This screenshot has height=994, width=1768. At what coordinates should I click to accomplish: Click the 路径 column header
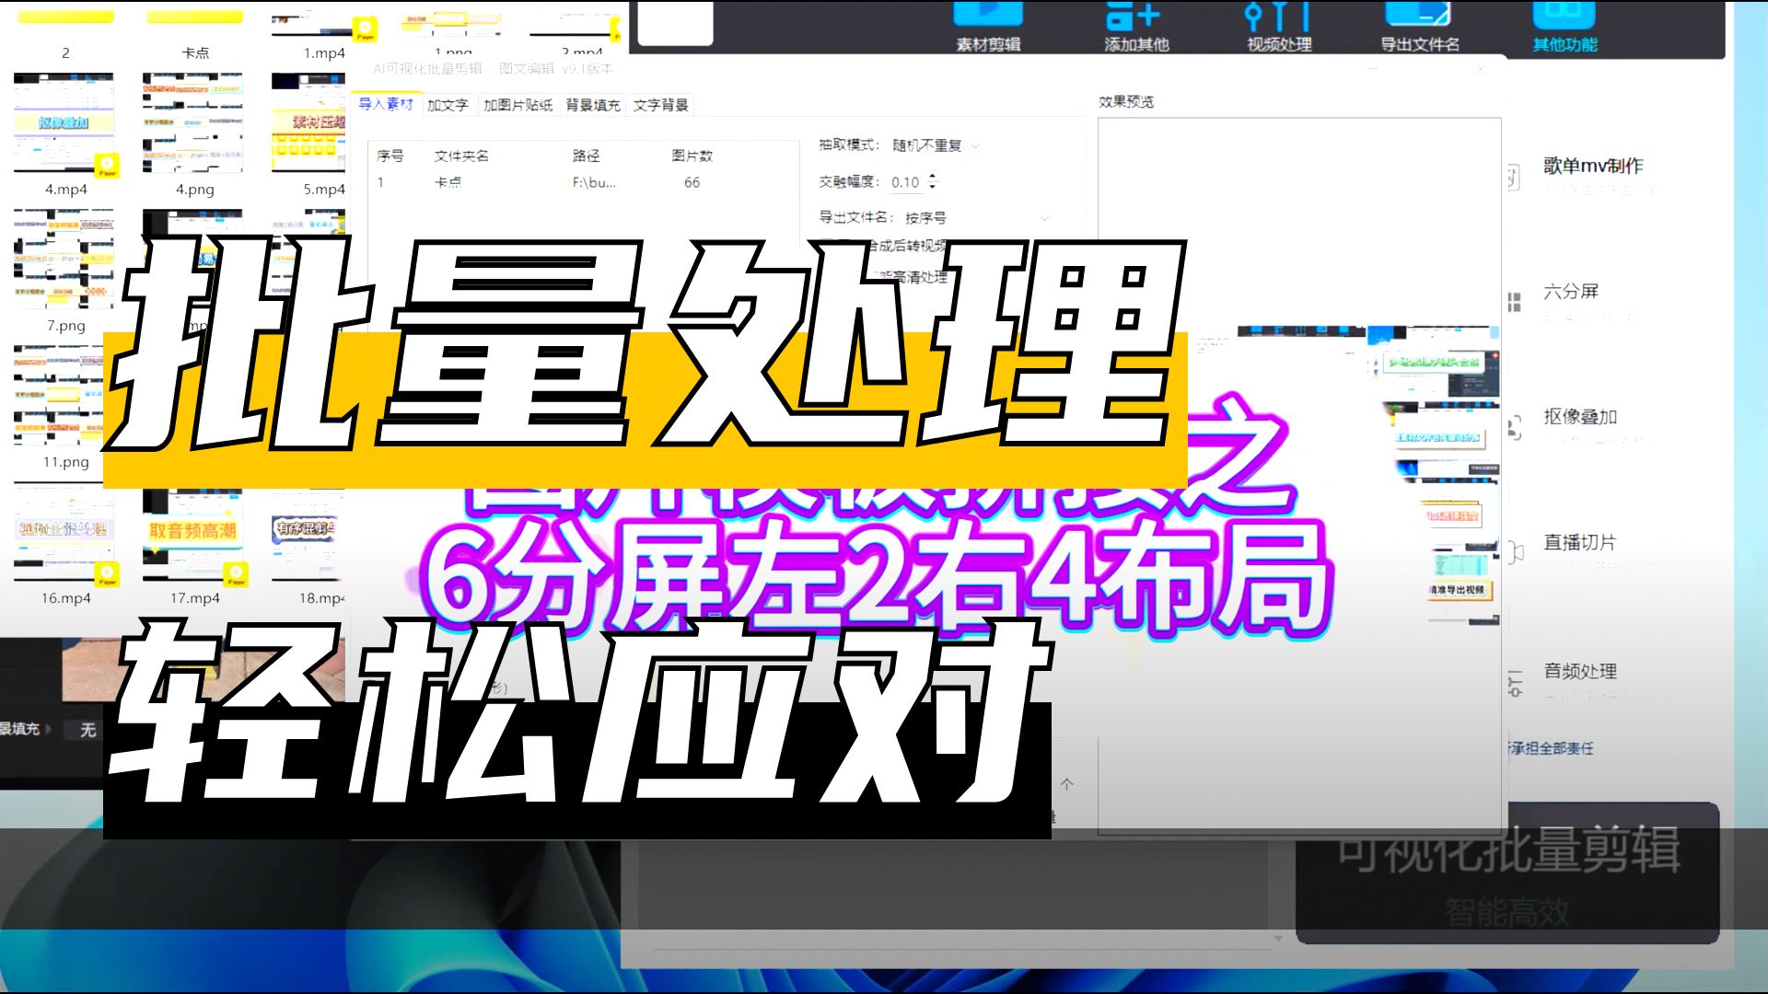click(x=586, y=156)
